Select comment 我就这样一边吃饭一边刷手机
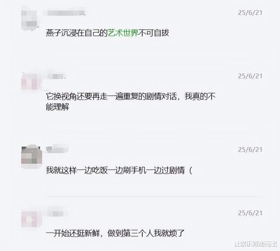Viewport: 280px width, 251px height. [119, 170]
